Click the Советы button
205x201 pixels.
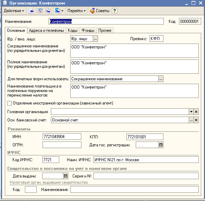click(x=100, y=11)
